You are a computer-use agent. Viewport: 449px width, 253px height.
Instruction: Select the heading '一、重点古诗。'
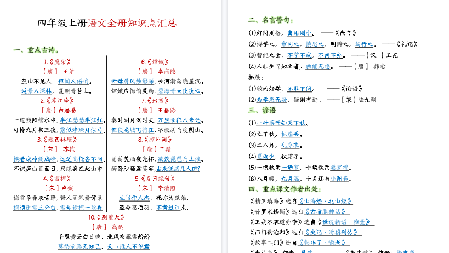pyautogui.click(x=37, y=50)
